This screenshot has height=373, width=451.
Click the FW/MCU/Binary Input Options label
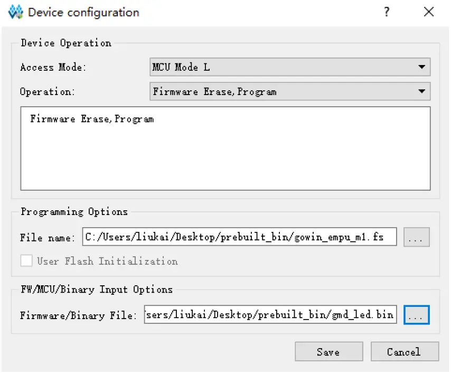pyautogui.click(x=97, y=290)
